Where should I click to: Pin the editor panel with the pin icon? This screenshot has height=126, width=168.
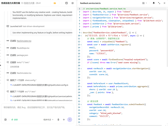tap(154, 3)
